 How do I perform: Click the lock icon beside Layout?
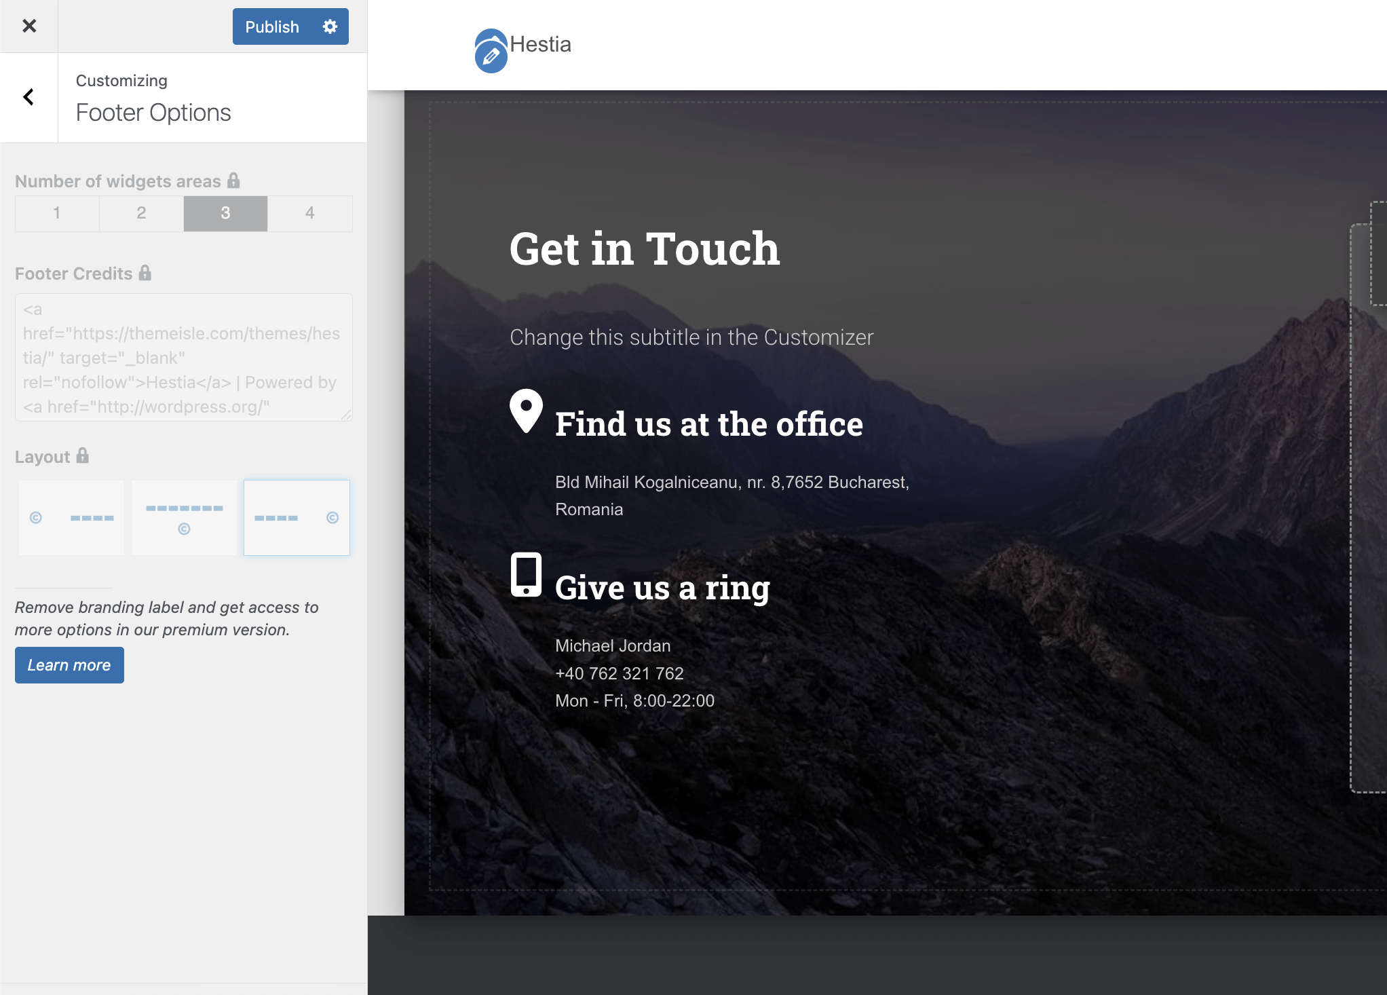tap(82, 455)
